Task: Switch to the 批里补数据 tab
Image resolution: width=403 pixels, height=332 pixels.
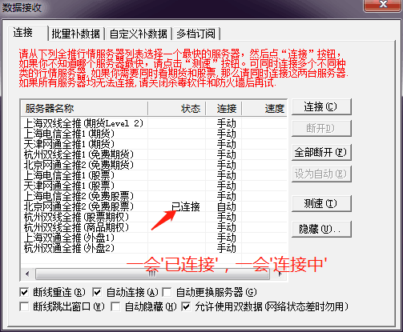Action: [x=76, y=34]
